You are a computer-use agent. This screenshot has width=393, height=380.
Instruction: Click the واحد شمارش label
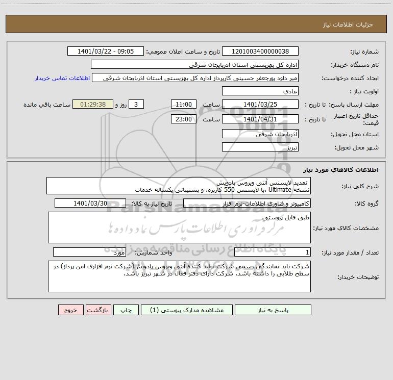coord(154,253)
